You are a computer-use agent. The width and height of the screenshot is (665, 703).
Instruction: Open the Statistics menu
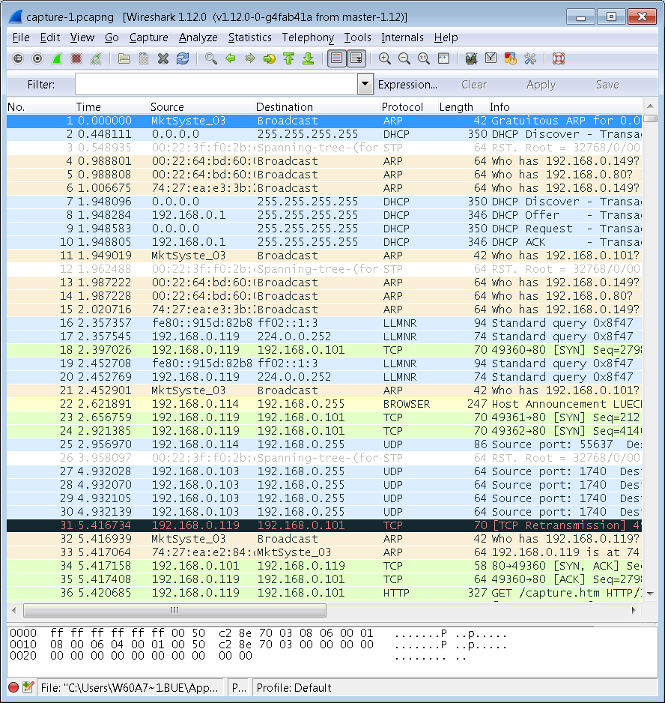(x=250, y=37)
